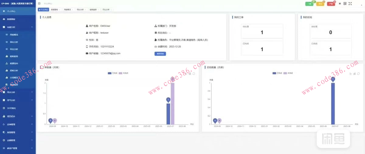The width and height of the screenshot is (365, 154).
Task: Open 能源流向 sidebar submenu item
Action: [18, 63]
